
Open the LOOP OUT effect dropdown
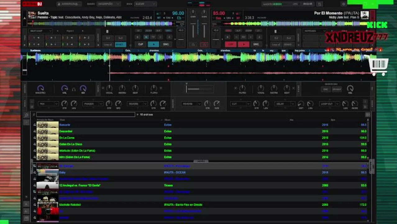click(x=329, y=104)
